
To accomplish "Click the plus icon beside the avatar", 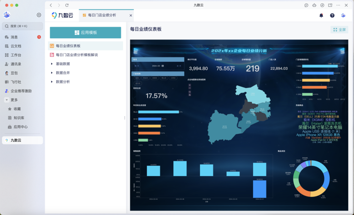I will (39, 15).
